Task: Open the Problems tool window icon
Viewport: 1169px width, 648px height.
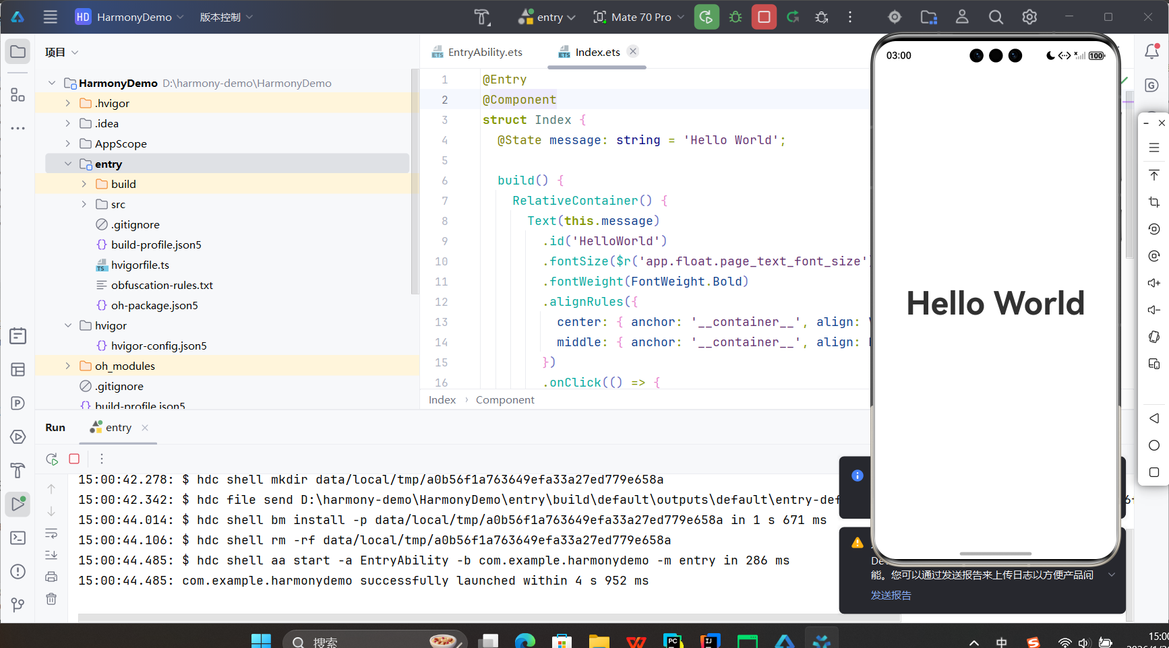Action: click(18, 571)
